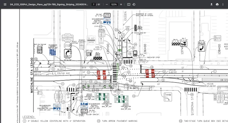This screenshot has height=123, width=228.
Task: Rotate the document counterclockwise
Action: (134, 4)
